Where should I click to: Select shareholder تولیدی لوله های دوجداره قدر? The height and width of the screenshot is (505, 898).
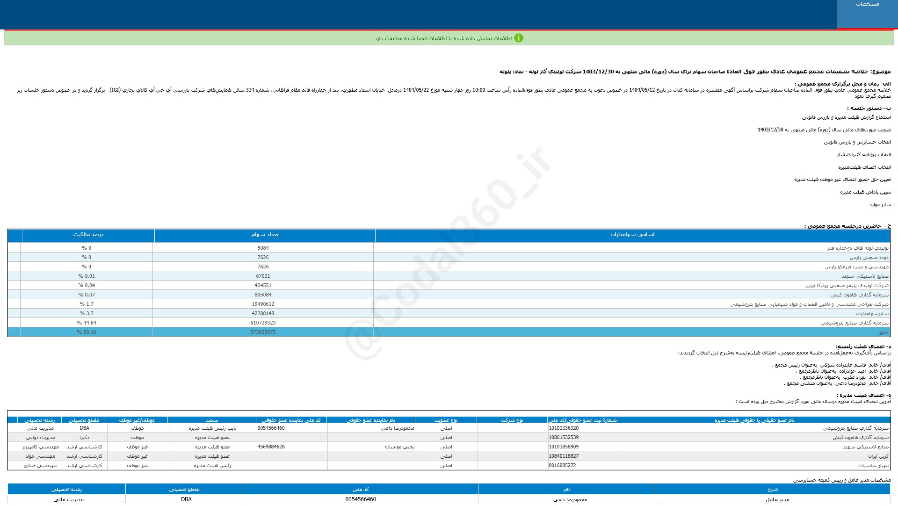point(857,248)
